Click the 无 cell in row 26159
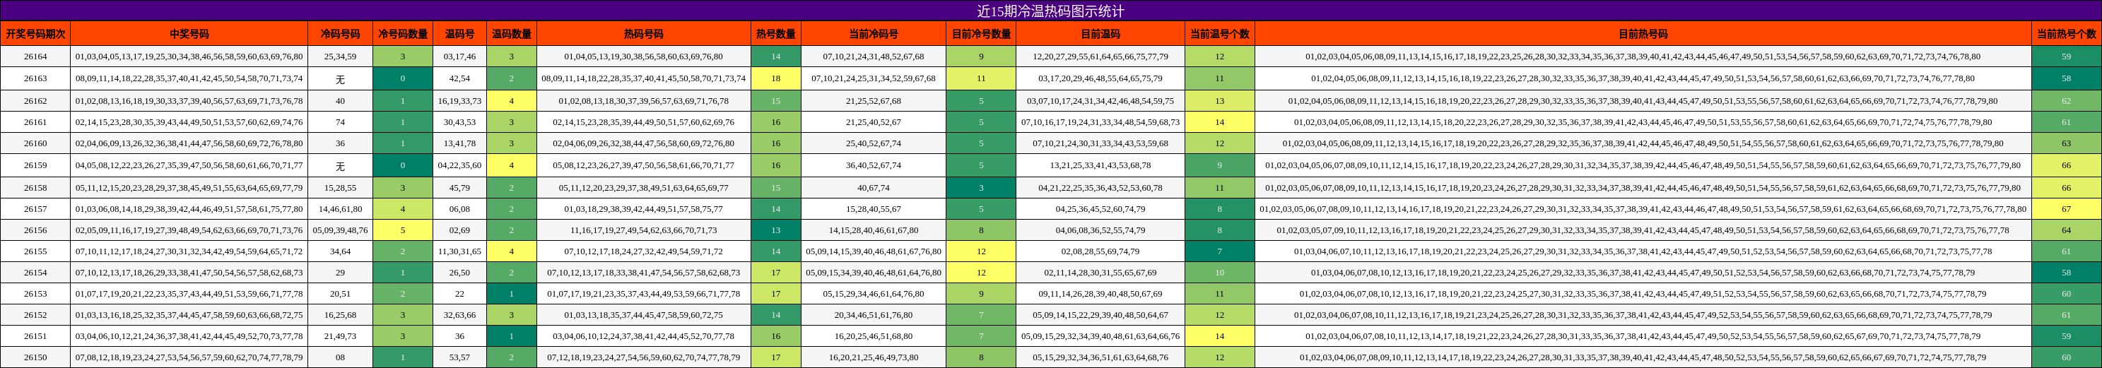Image resolution: width=2102 pixels, height=368 pixels. point(339,165)
